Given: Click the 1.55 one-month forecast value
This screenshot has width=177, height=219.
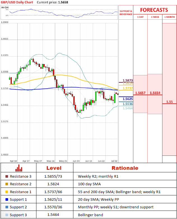Looking at the screenshot, I should coord(169,102).
